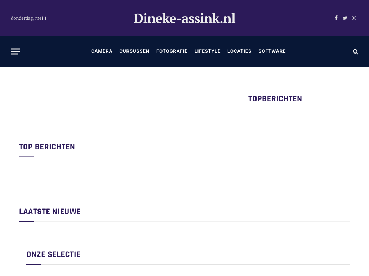Click the accent underline under Onze Selectie
The width and height of the screenshot is (369, 276).
[x=34, y=264]
